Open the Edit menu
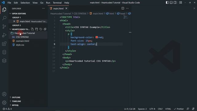The height and width of the screenshot is (111, 197). click(x=16, y=3)
